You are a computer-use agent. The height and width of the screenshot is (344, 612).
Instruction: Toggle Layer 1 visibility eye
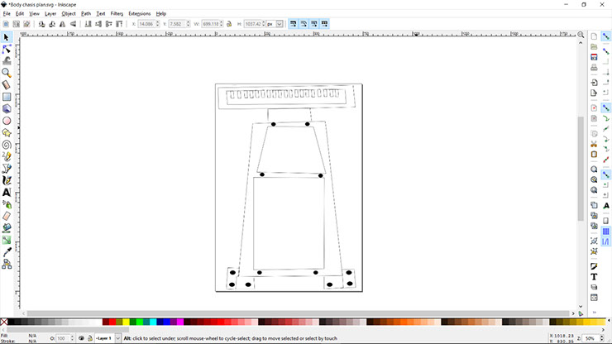(81, 338)
